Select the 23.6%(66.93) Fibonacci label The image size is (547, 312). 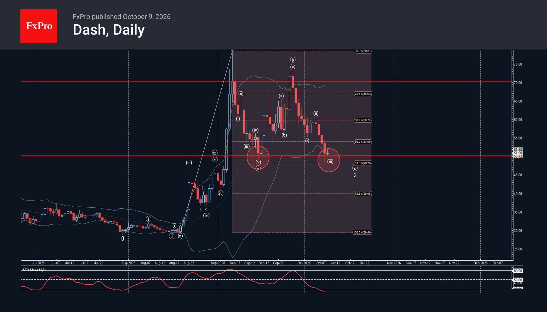363,94
